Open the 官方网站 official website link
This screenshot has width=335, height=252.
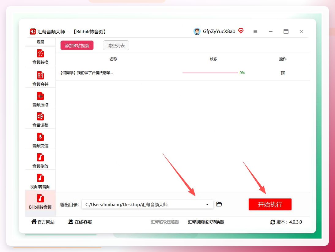(x=43, y=222)
